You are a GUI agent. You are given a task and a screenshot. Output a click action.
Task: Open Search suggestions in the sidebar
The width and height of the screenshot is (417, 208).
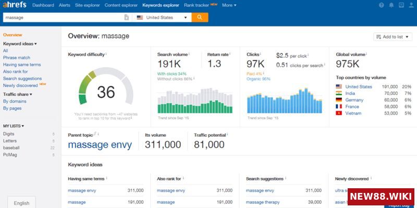click(22, 79)
